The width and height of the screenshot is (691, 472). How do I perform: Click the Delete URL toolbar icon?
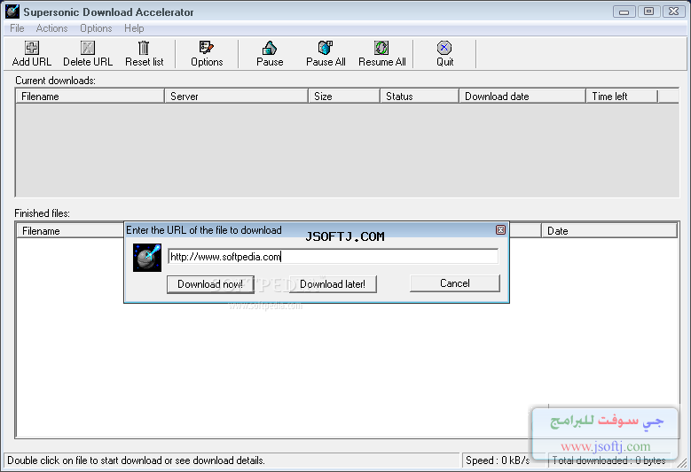pyautogui.click(x=88, y=48)
